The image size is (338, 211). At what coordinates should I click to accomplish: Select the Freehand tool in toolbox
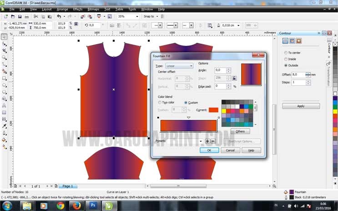click(x=4, y=64)
